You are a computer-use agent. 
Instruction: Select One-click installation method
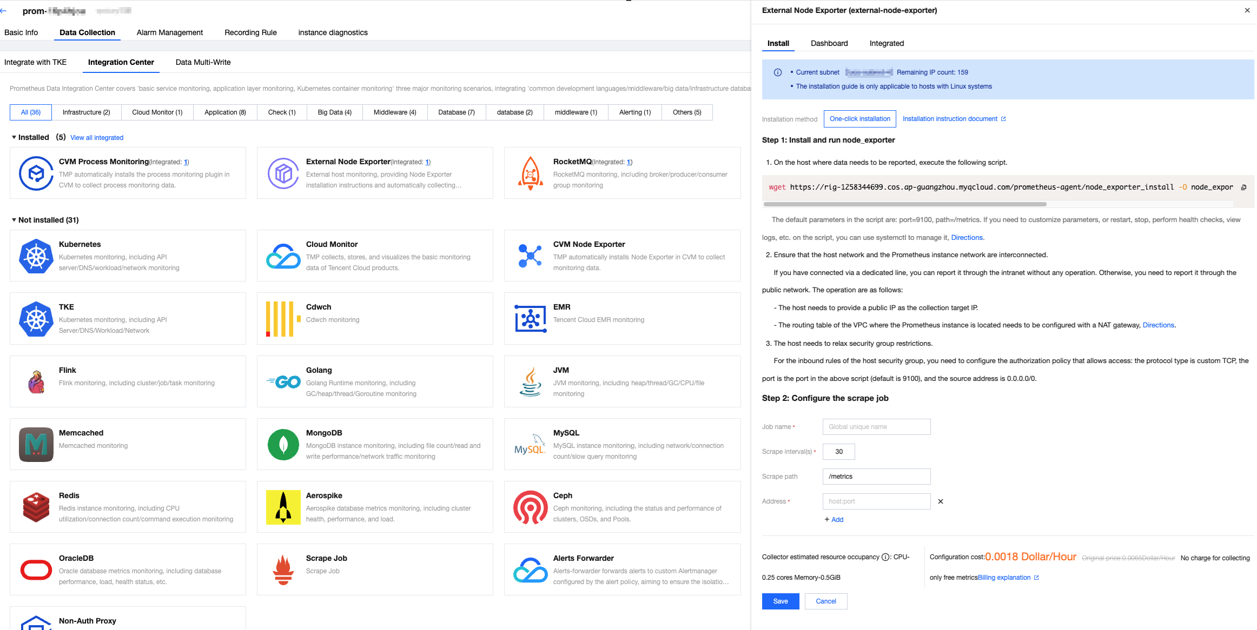click(x=859, y=119)
